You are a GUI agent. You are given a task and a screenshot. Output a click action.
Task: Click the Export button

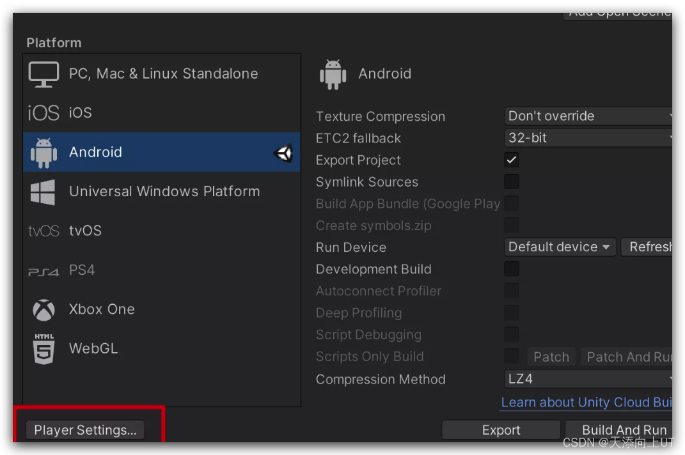pyautogui.click(x=501, y=430)
